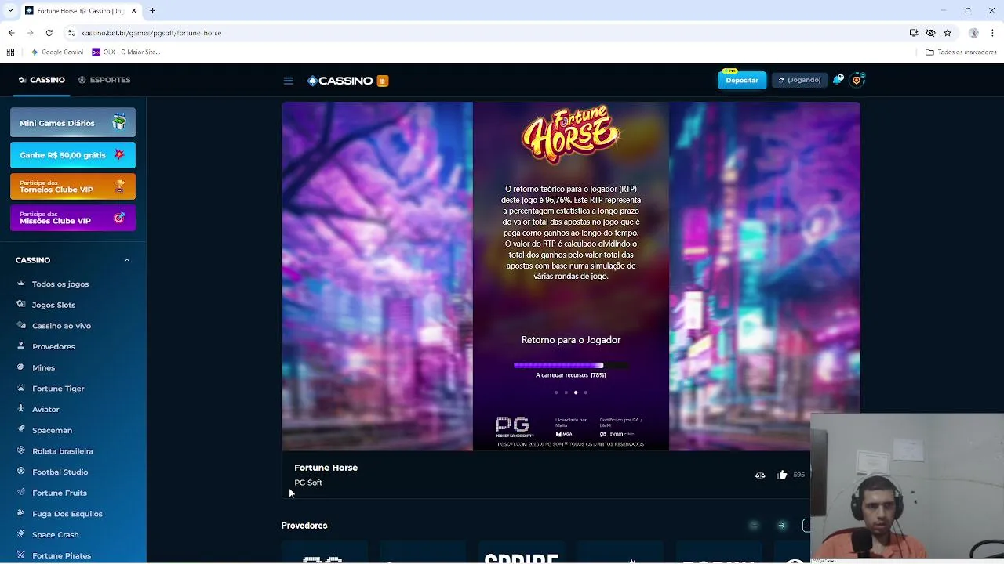The height and width of the screenshot is (564, 1004).
Task: Click the Depositar button
Action: [x=741, y=80]
